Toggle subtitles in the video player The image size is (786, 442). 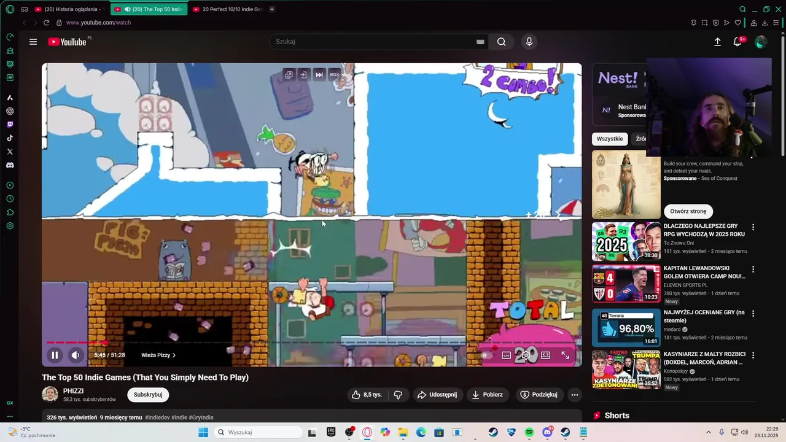coord(506,355)
